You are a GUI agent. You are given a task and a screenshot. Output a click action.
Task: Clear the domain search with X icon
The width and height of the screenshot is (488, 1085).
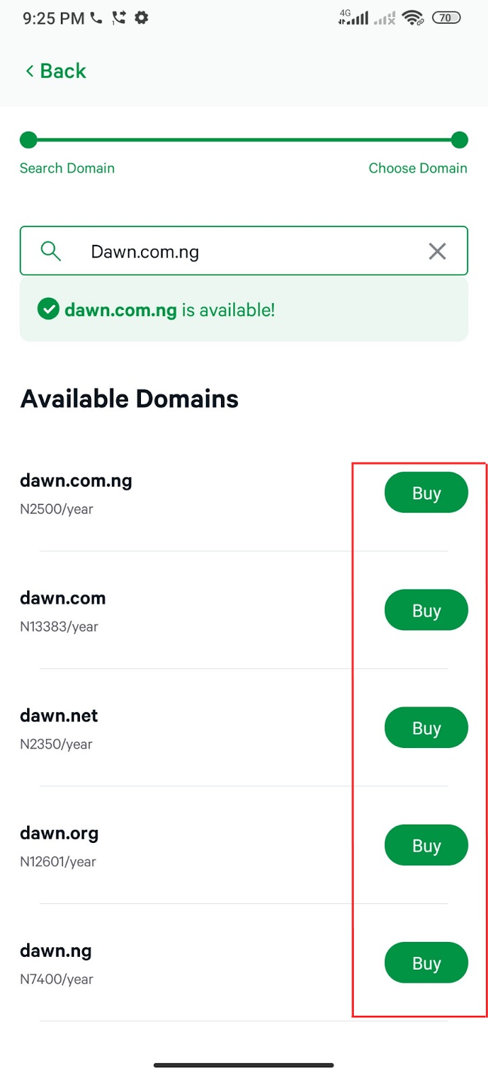tap(437, 252)
